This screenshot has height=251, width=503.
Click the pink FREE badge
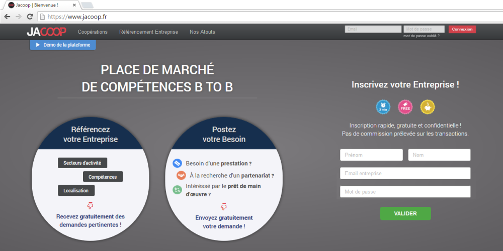coord(405,107)
